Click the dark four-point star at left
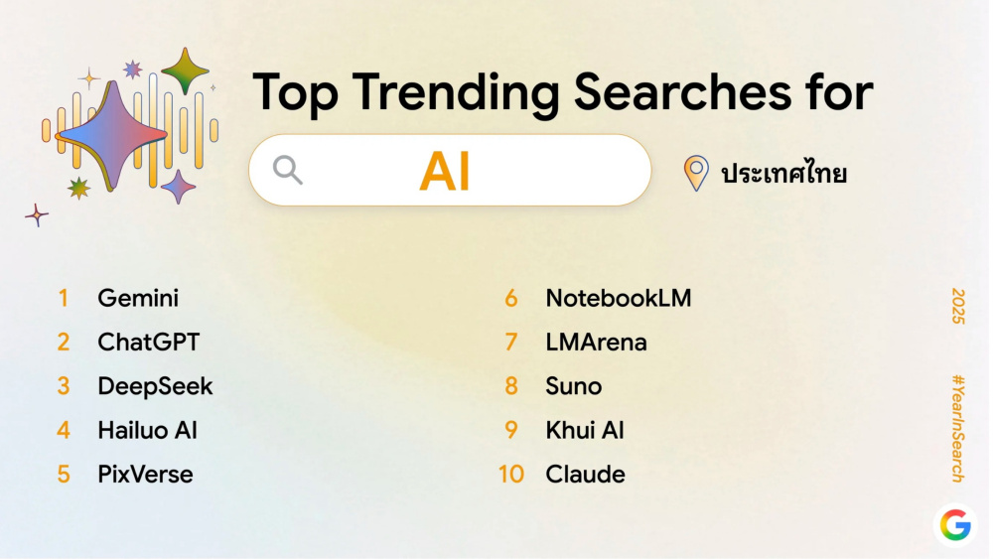This screenshot has width=993, height=559. [x=37, y=214]
